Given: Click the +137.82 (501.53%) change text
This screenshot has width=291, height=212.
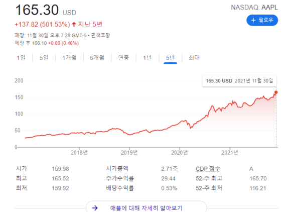Looking at the screenshot, I should coord(42,24).
